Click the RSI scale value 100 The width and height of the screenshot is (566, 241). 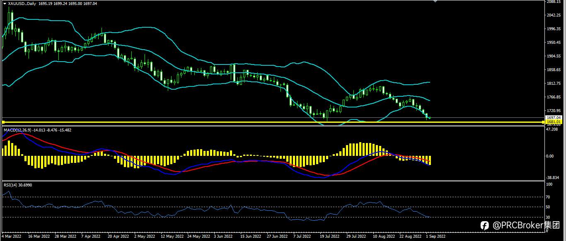tap(549, 184)
